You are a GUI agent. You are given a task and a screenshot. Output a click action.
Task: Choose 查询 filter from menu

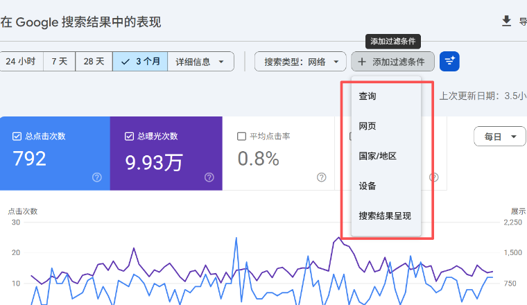coord(386,96)
